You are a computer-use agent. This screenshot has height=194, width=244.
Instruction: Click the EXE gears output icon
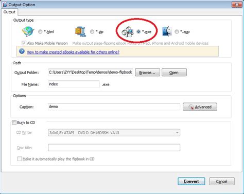pos(127,32)
